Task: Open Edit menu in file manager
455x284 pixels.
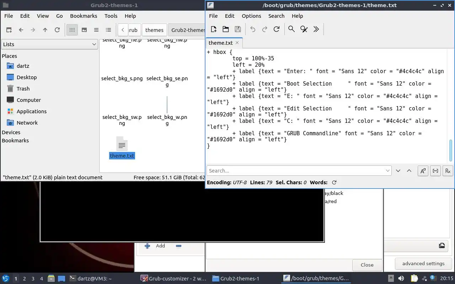Action: (25, 16)
